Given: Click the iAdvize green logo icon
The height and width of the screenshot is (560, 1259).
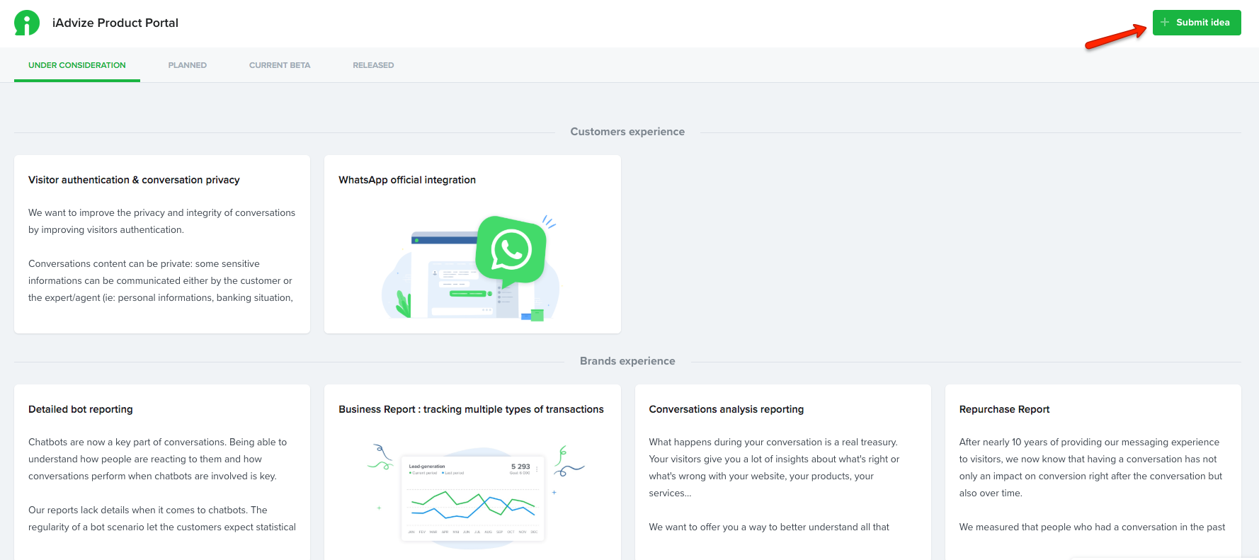Looking at the screenshot, I should pyautogui.click(x=27, y=23).
